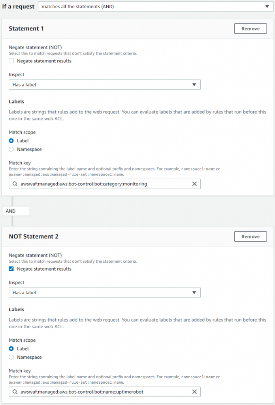The image size is (275, 405).
Task: Uncheck Negate statement results in Statement 2
Action: click(x=11, y=269)
